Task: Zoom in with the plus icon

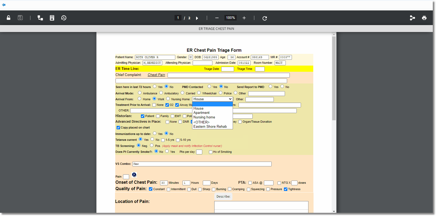Action: pos(244,18)
